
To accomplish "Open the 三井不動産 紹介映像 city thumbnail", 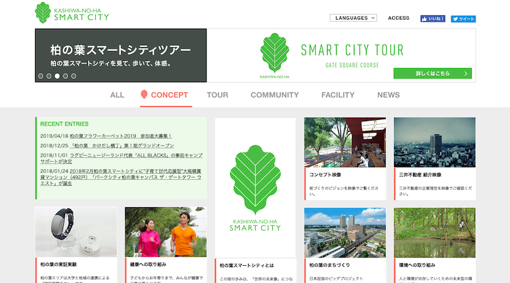I will [x=435, y=143].
